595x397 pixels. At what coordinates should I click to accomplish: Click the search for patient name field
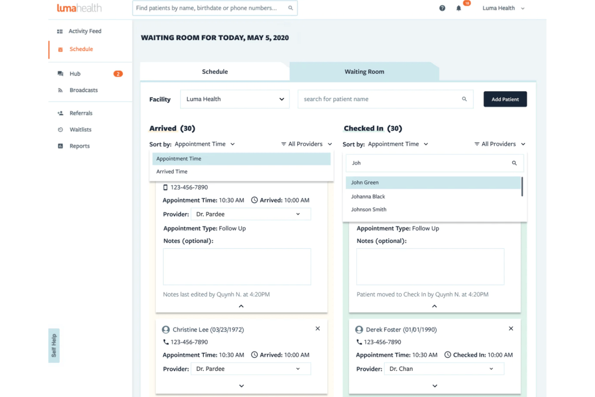click(385, 99)
